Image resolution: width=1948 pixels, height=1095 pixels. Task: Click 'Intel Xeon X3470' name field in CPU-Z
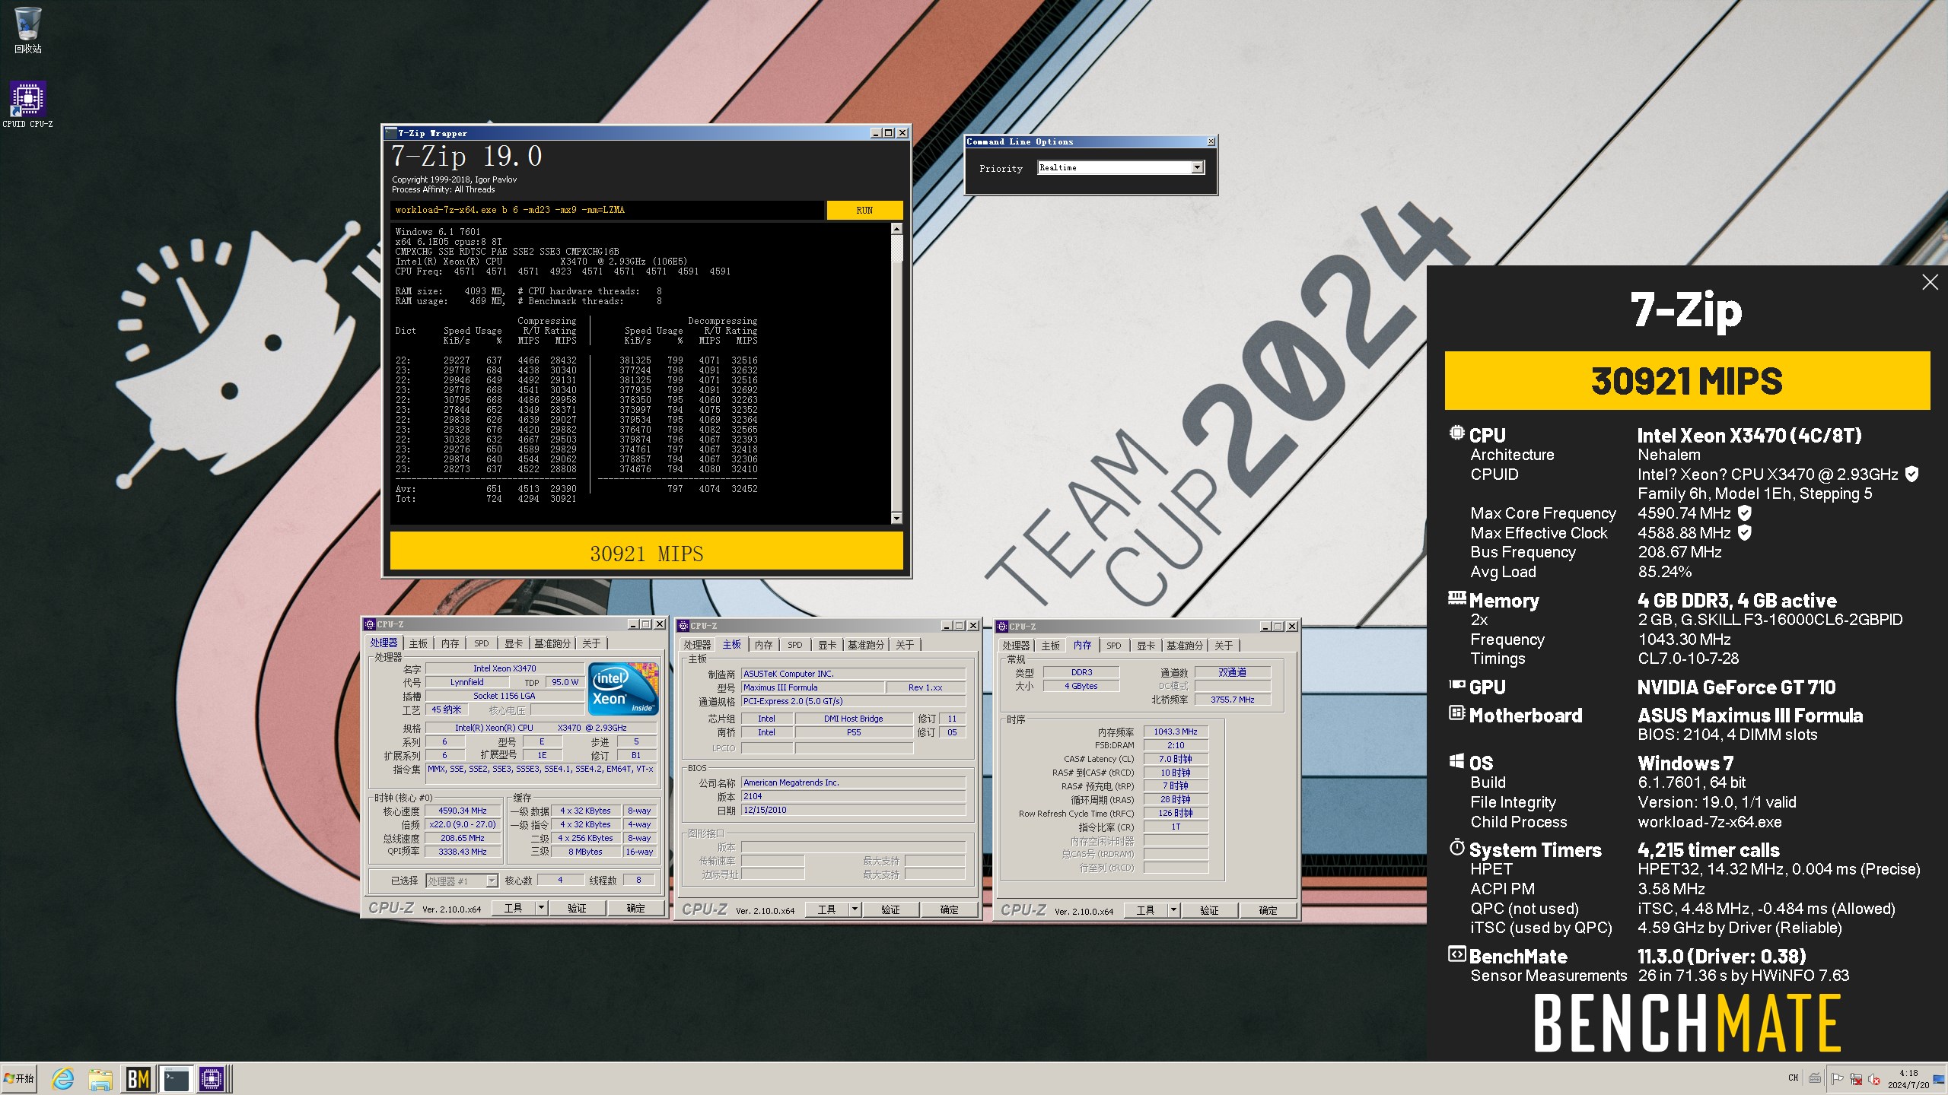(x=505, y=668)
